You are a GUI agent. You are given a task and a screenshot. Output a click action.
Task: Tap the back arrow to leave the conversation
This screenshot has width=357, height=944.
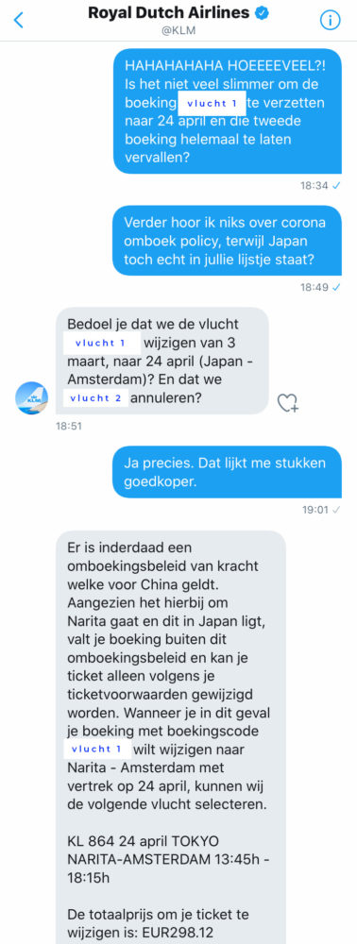(x=19, y=20)
